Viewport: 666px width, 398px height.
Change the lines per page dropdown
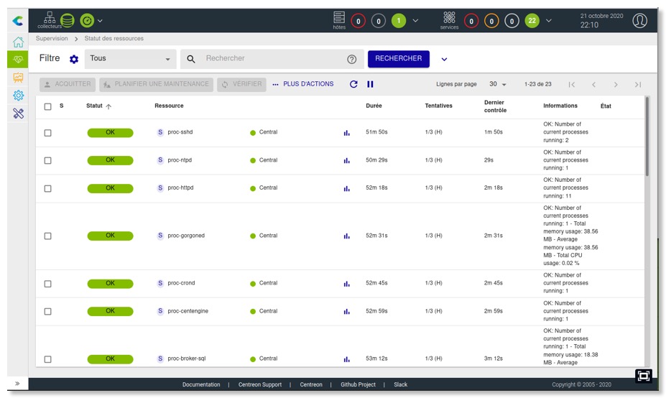point(498,84)
